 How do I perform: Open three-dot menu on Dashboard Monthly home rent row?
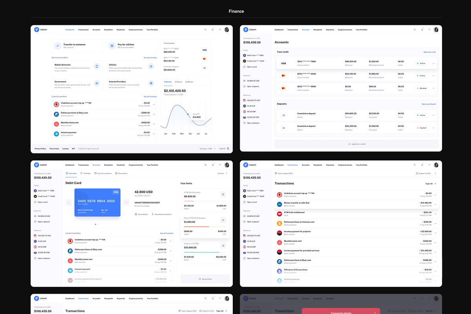coord(154,124)
